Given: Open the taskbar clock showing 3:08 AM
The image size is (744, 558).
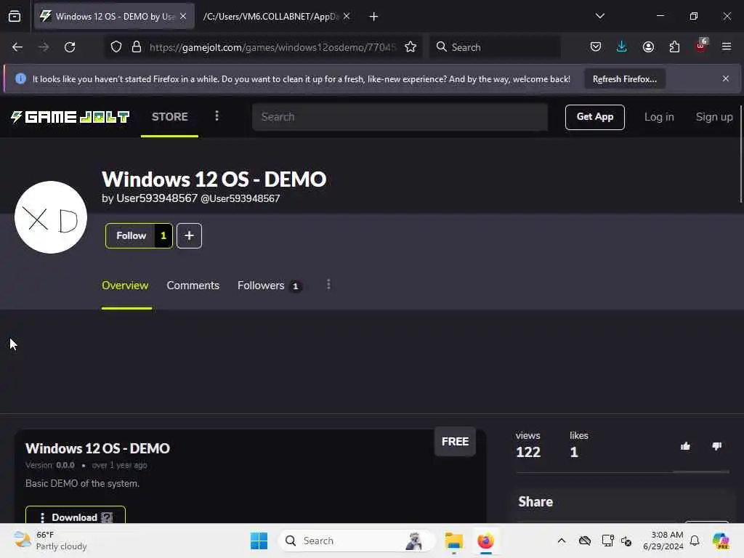Looking at the screenshot, I should tap(663, 541).
